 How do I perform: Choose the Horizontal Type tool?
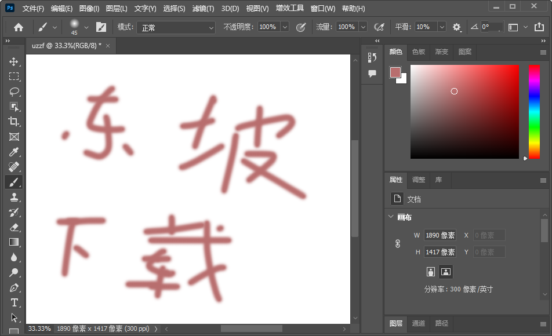click(14, 302)
